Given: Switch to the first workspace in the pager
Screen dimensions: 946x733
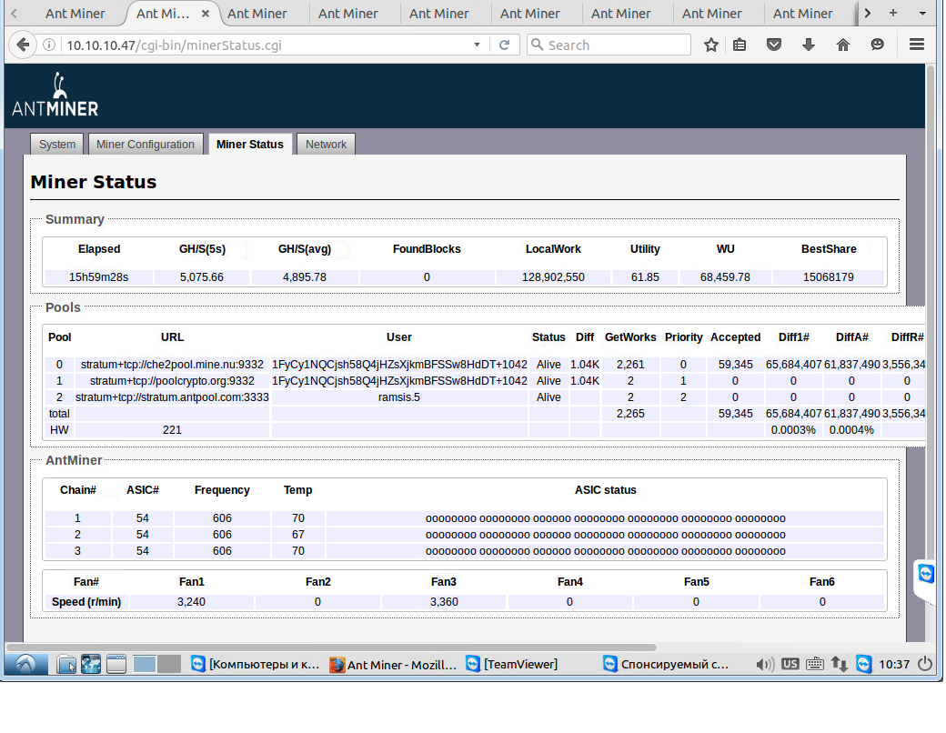Looking at the screenshot, I should 145,664.
